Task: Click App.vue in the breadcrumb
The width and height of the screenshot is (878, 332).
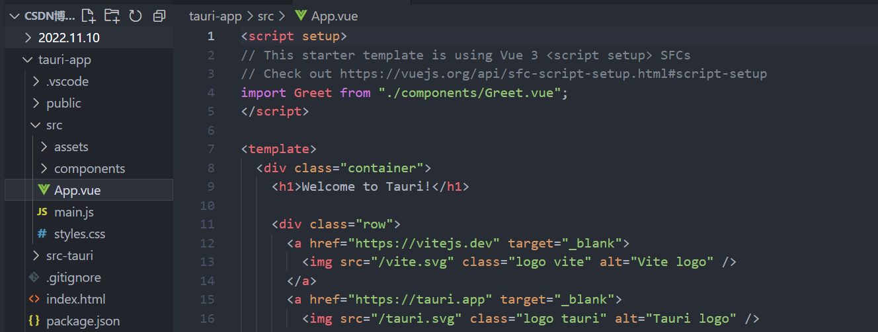Action: tap(335, 16)
